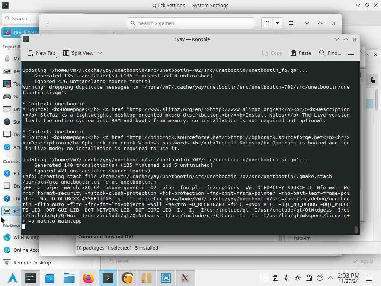Open Wi-Fi & Internet settings
Viewport: 381px width, 286px height.
pos(21,237)
